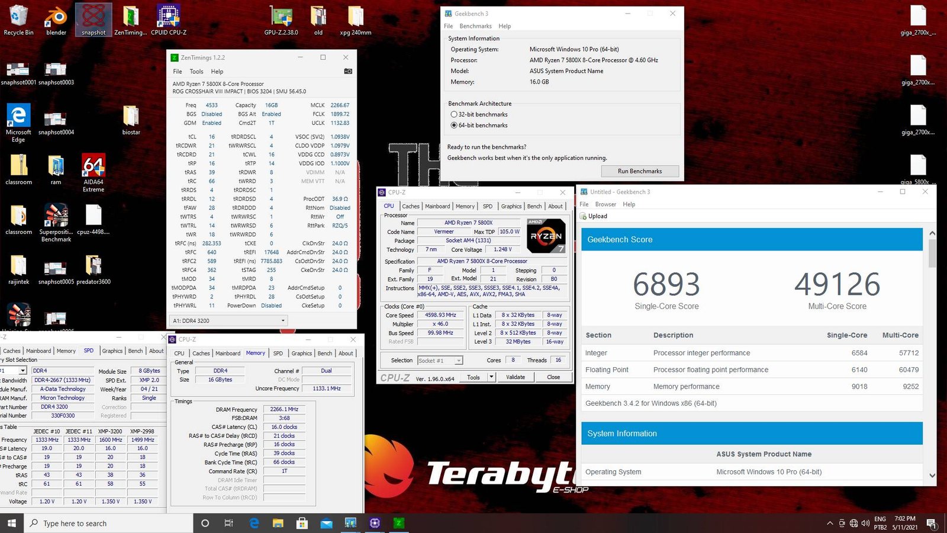947x533 pixels.
Task: Show hidden system tray icons
Action: 830,523
